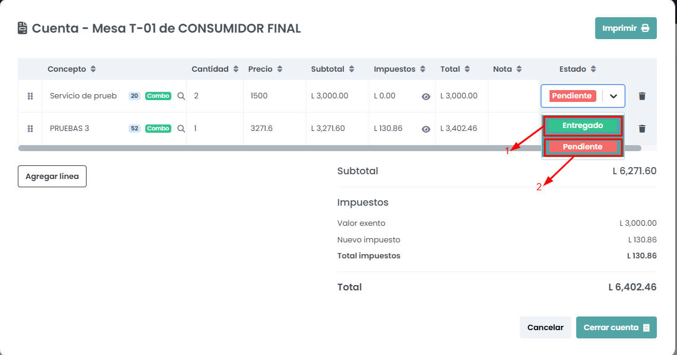The image size is (677, 355).
Task: Click drag handle of PRUEBAS 3 row
Action: click(x=30, y=129)
